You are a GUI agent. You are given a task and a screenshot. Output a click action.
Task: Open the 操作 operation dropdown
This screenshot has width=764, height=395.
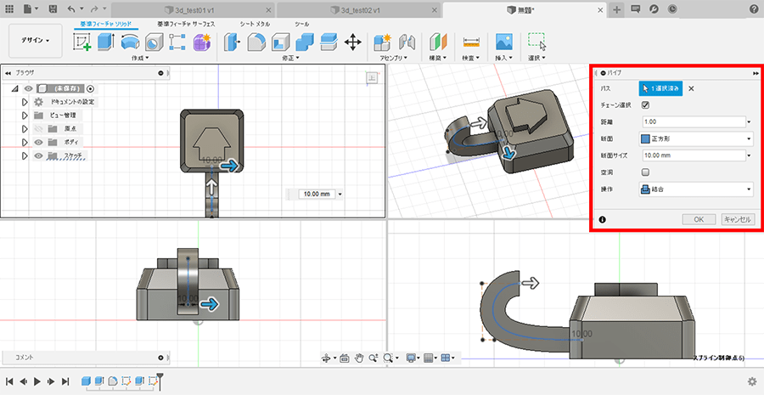point(695,189)
